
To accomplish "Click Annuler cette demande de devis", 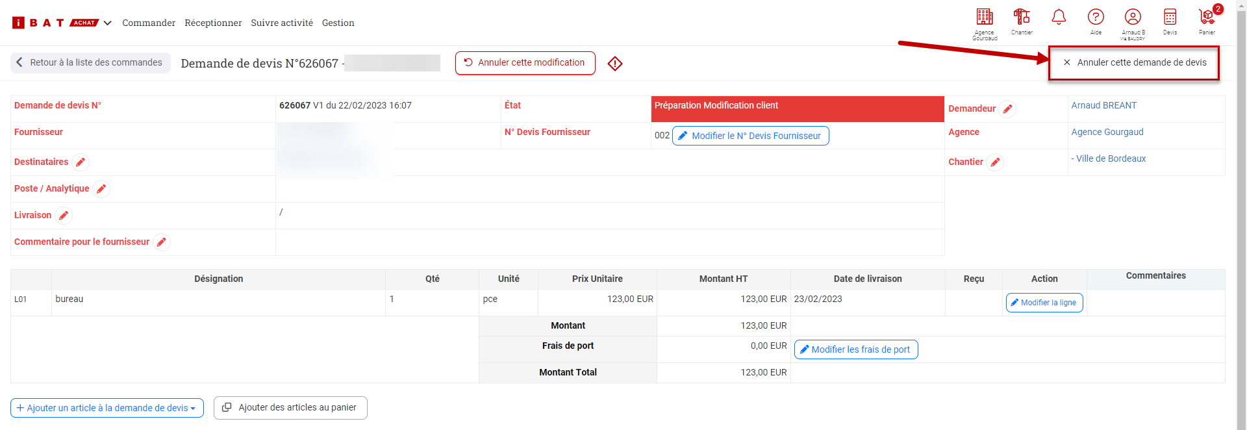I will 1134,63.
